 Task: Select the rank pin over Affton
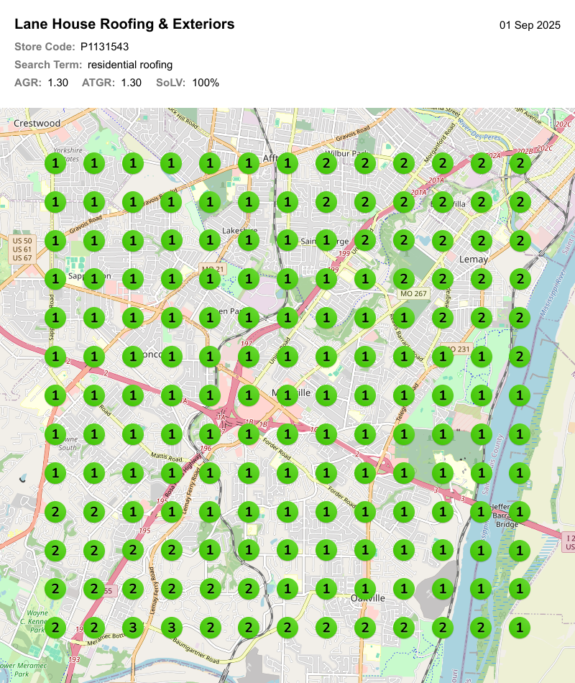[x=286, y=163]
